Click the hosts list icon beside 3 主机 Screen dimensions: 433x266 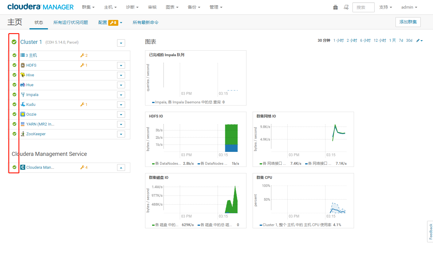coord(22,55)
